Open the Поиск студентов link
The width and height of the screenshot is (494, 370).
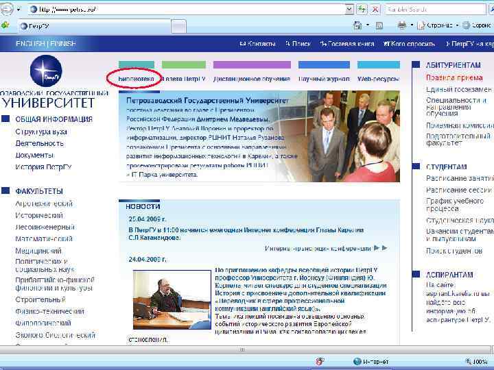point(454,251)
